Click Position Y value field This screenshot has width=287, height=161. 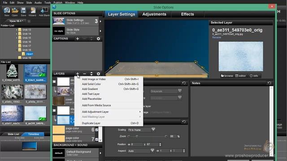point(152,144)
